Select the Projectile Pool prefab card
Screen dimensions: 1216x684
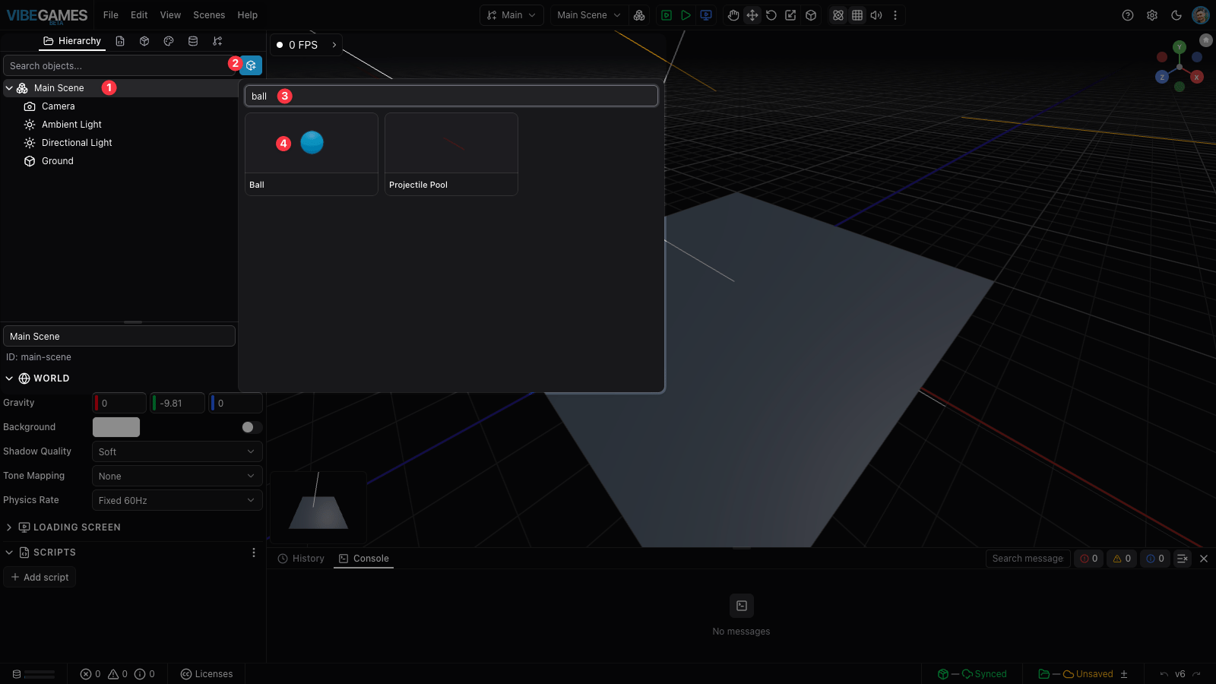[x=451, y=154]
